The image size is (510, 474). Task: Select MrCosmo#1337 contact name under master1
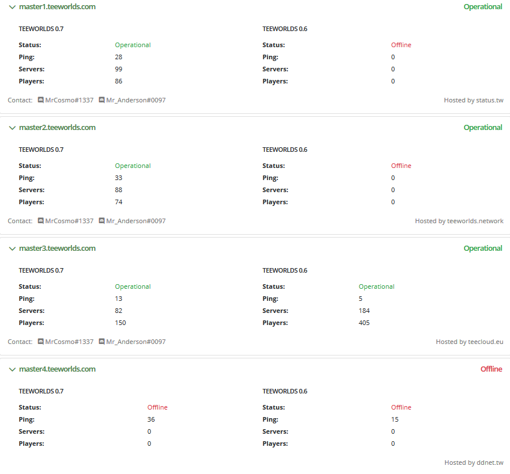click(69, 100)
